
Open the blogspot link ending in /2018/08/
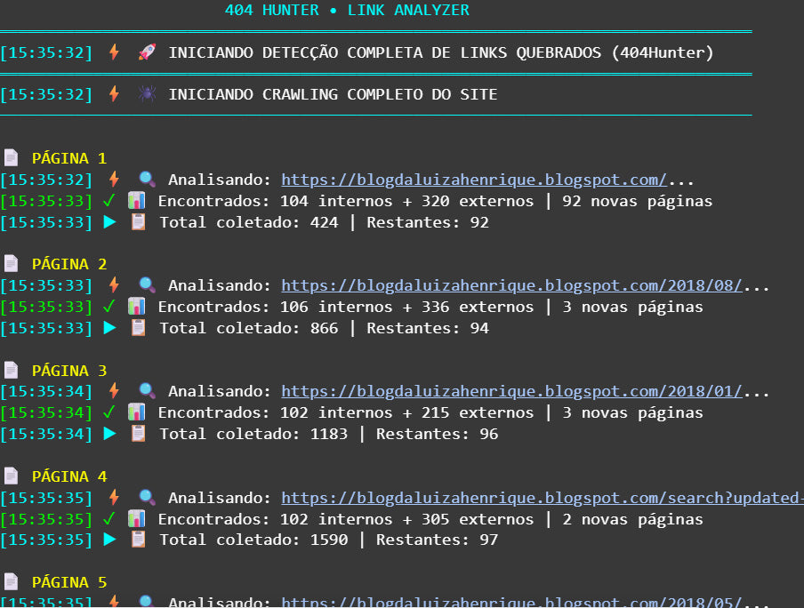(511, 285)
